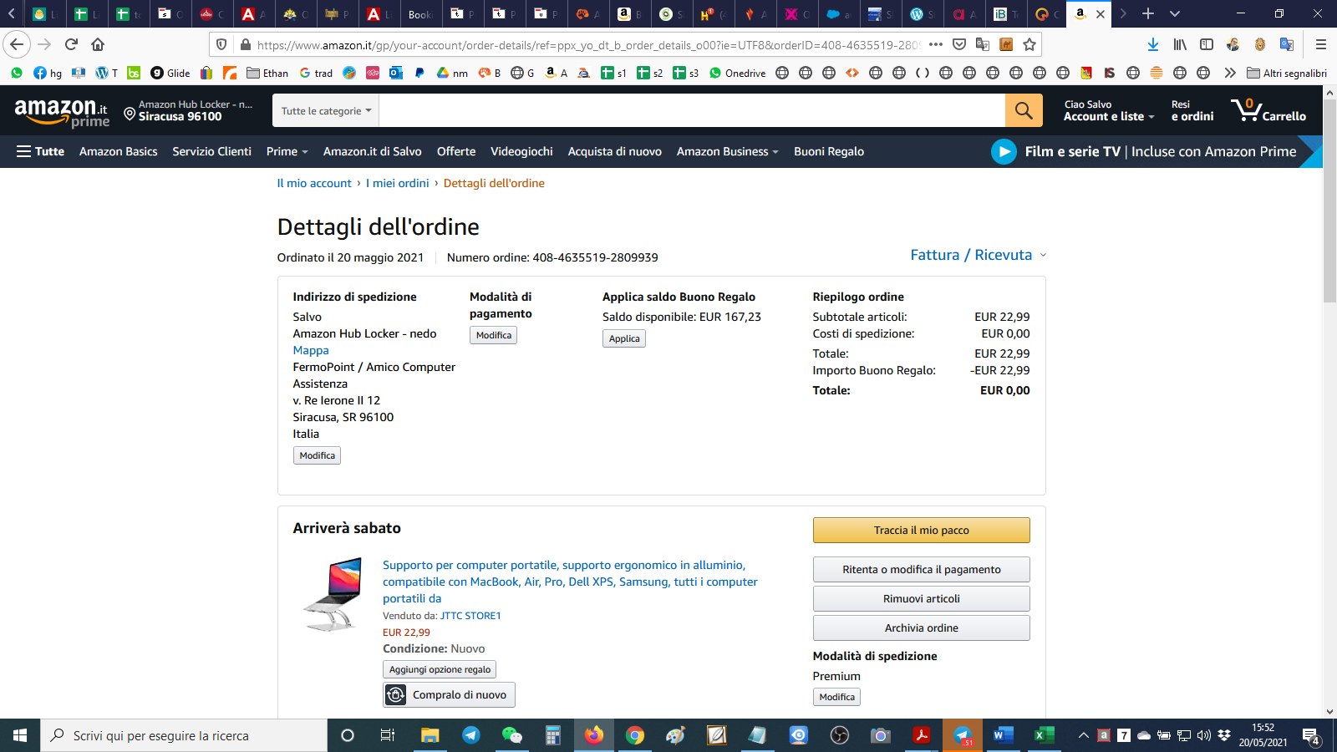The width and height of the screenshot is (1337, 752).
Task: Choose delivery location Siracusa 96100
Action: pyautogui.click(x=188, y=110)
